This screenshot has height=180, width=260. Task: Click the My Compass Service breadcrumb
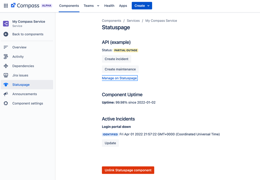161,21
